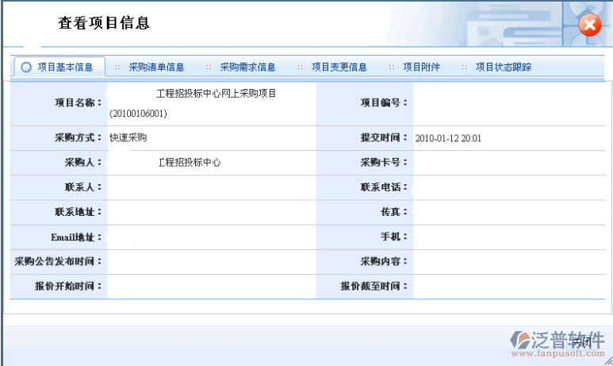Click the 项目名称 label
This screenshot has width=613, height=366.
[x=79, y=103]
